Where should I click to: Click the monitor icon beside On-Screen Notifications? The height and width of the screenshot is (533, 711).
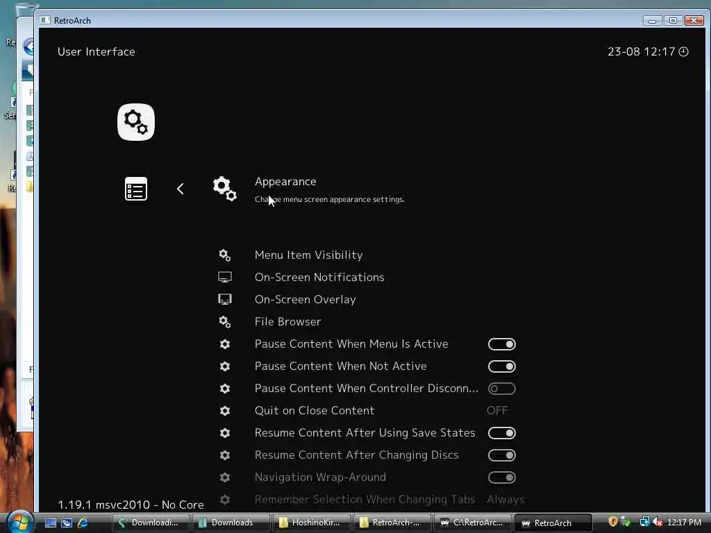(x=225, y=278)
